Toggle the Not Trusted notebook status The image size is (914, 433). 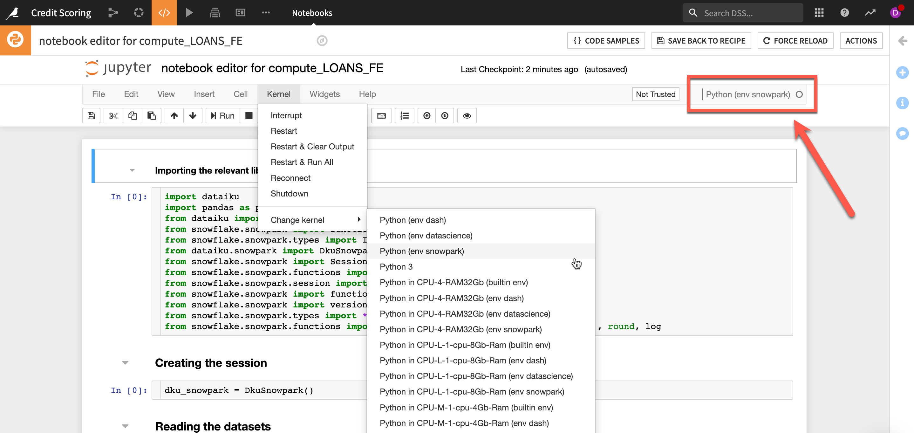pyautogui.click(x=655, y=94)
